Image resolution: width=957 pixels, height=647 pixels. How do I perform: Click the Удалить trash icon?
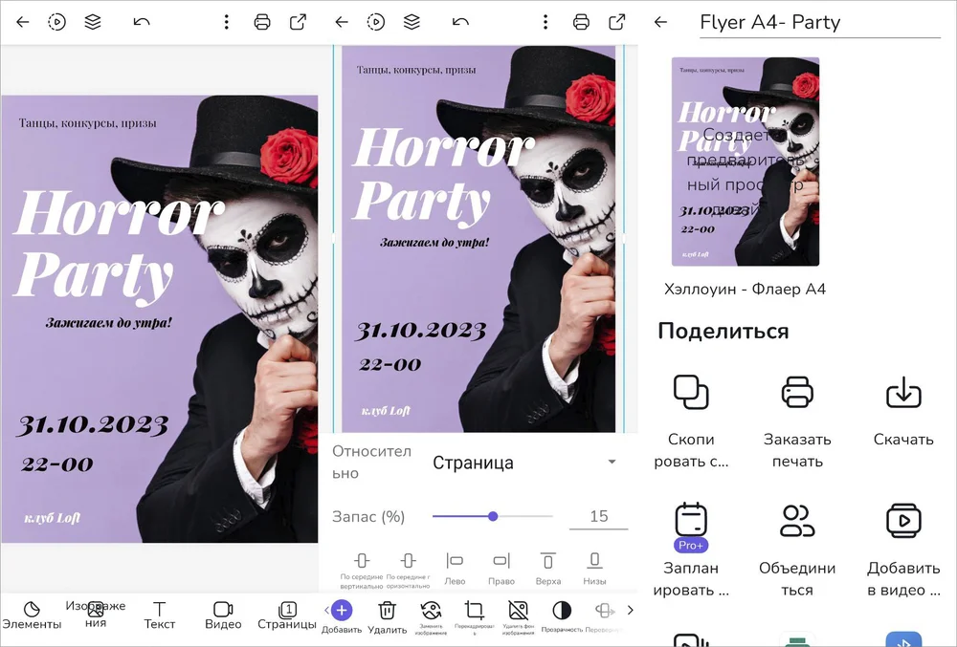pos(387,612)
